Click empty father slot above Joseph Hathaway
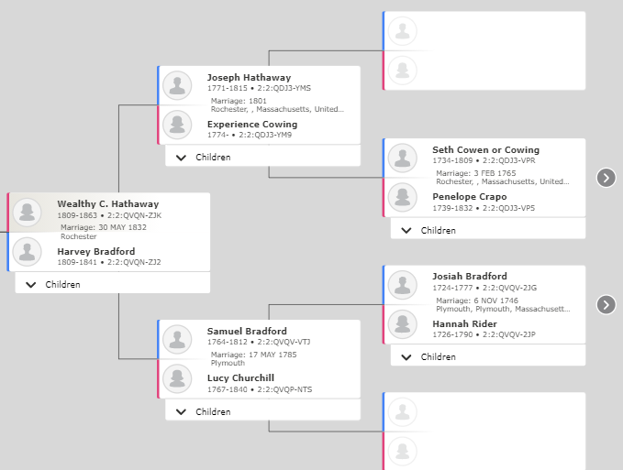Screen dimensions: 623x470 [x=484, y=31]
